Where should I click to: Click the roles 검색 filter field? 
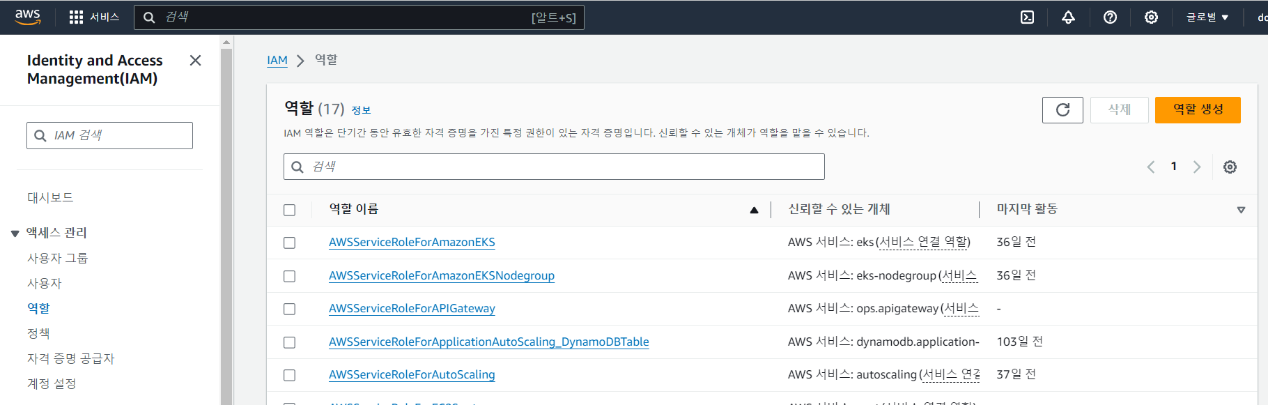pos(554,167)
